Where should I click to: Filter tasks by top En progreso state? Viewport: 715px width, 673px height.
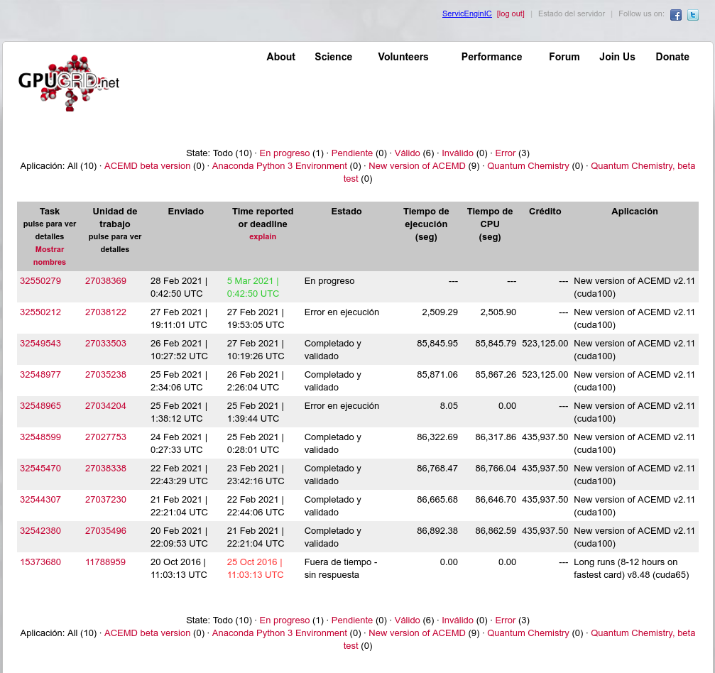(x=284, y=153)
